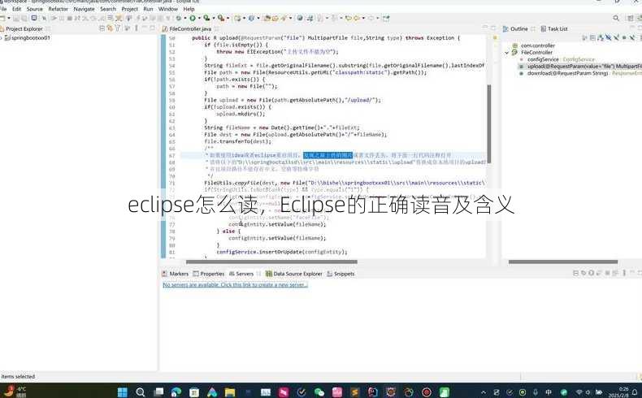The height and width of the screenshot is (398, 642).
Task: Click the configService.insertOrUpdate line
Action: [x=282, y=252]
